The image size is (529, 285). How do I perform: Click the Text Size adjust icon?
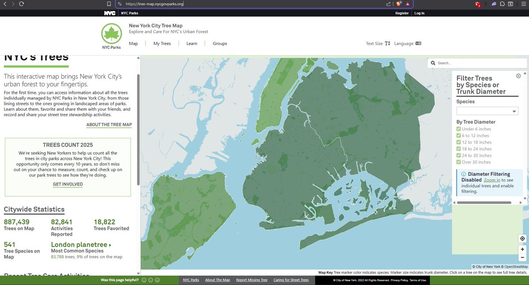tap(387, 44)
